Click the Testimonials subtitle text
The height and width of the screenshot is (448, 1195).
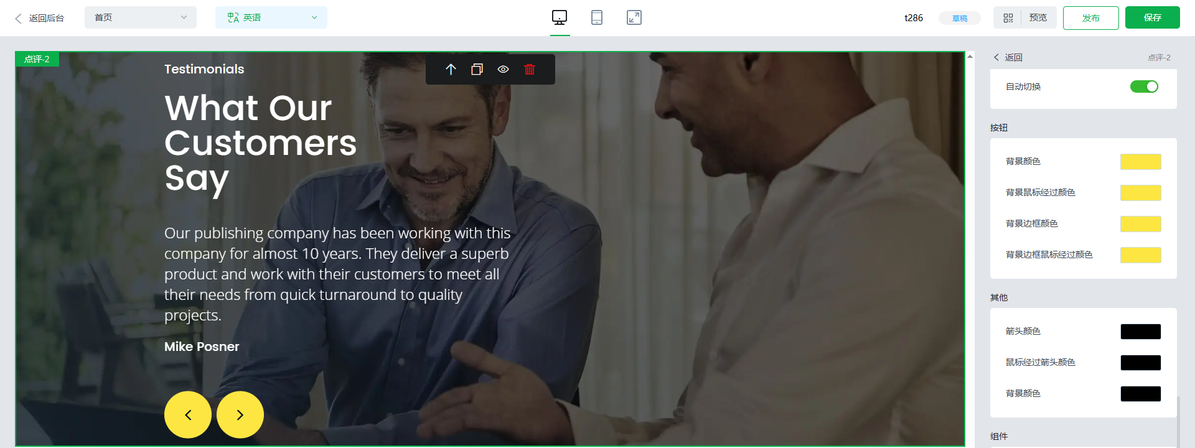point(204,69)
